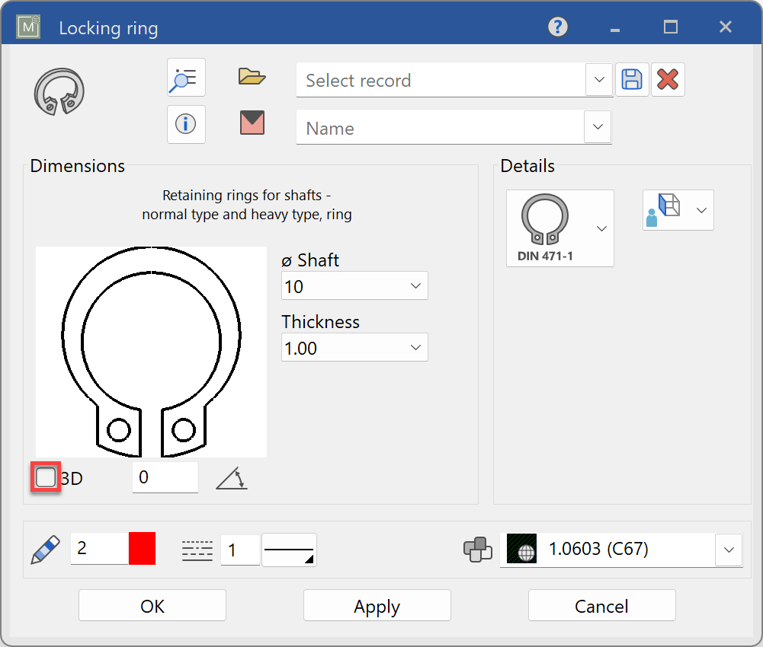
Task: Click the layer assignment icon
Action: pyautogui.click(x=478, y=550)
